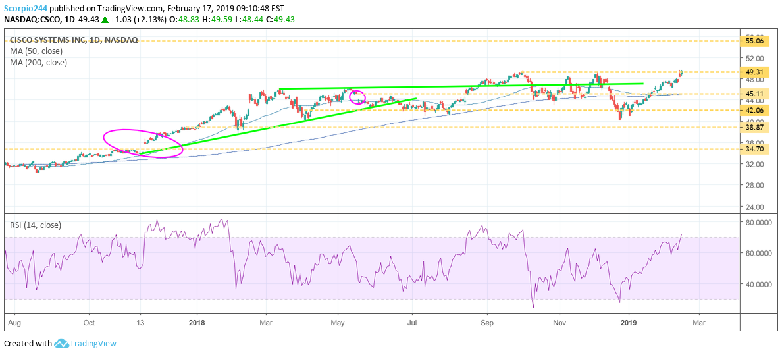Toggle the MA (200, close) indicator label

pos(39,63)
